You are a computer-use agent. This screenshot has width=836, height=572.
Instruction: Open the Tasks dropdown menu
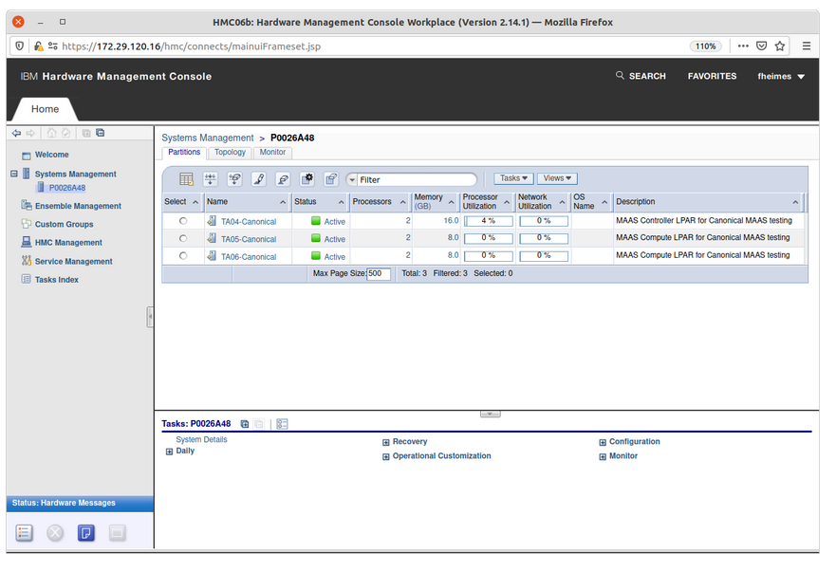(514, 178)
